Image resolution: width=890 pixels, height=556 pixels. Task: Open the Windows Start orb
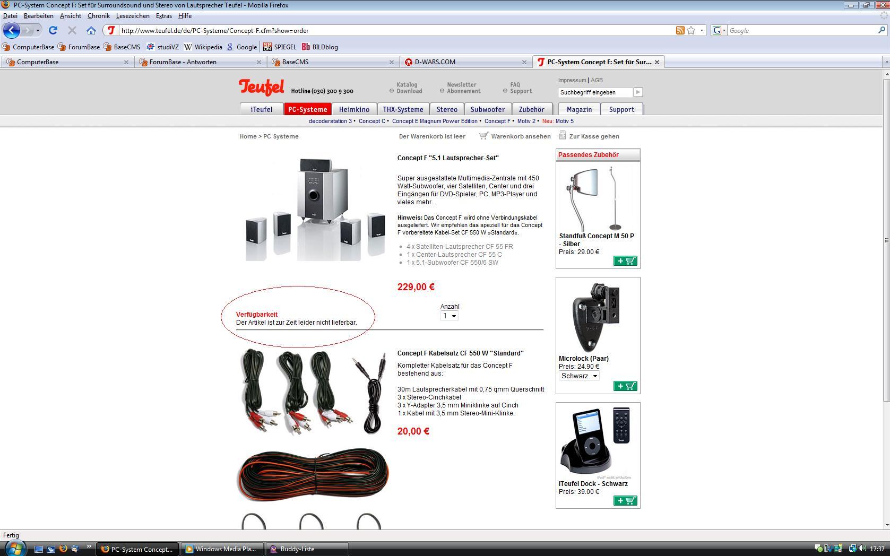pos(14,549)
